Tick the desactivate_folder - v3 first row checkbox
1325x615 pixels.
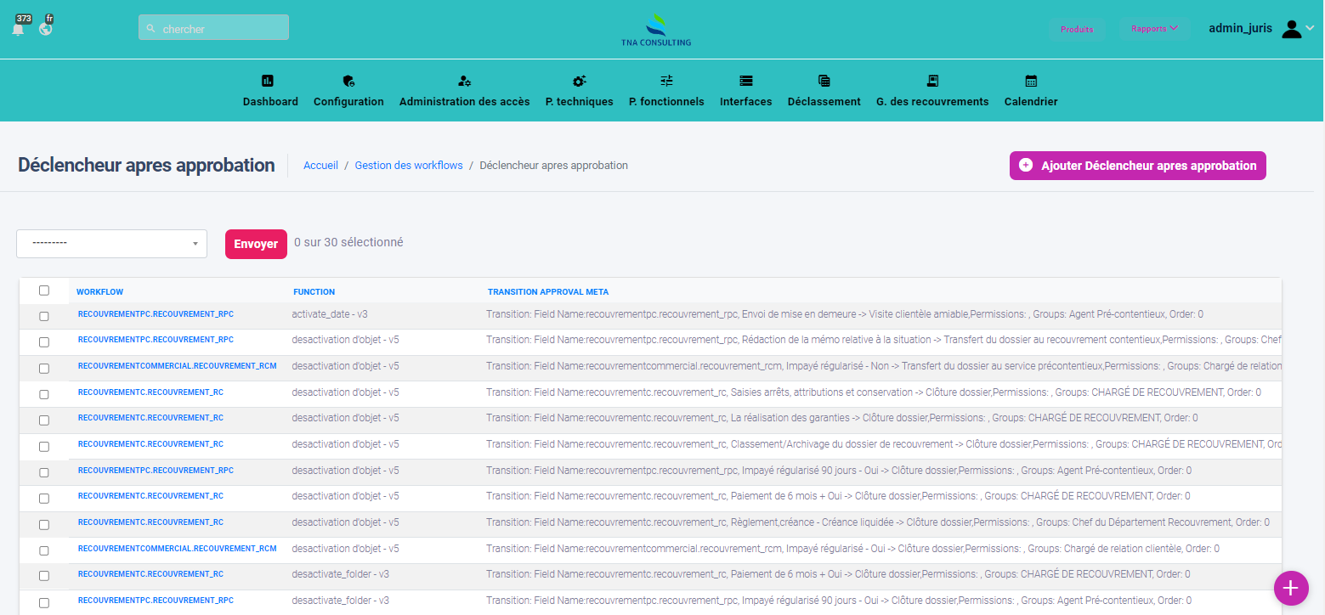coord(44,577)
